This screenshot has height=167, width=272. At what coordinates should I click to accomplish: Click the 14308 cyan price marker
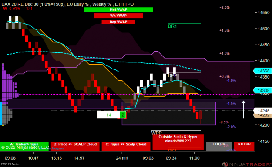coord(262,90)
